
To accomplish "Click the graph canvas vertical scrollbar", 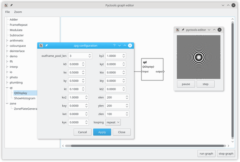I will (x=233, y=80).
